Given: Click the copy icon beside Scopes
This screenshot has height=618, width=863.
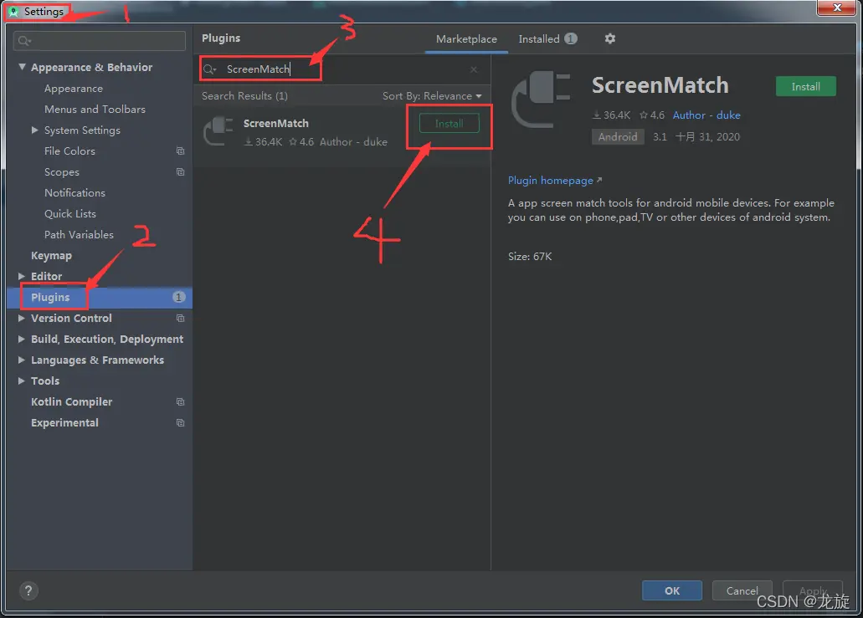Looking at the screenshot, I should point(180,172).
